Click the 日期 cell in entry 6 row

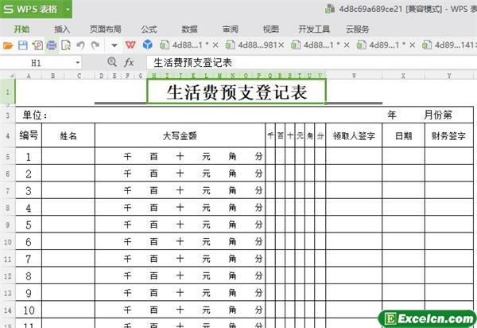403,242
